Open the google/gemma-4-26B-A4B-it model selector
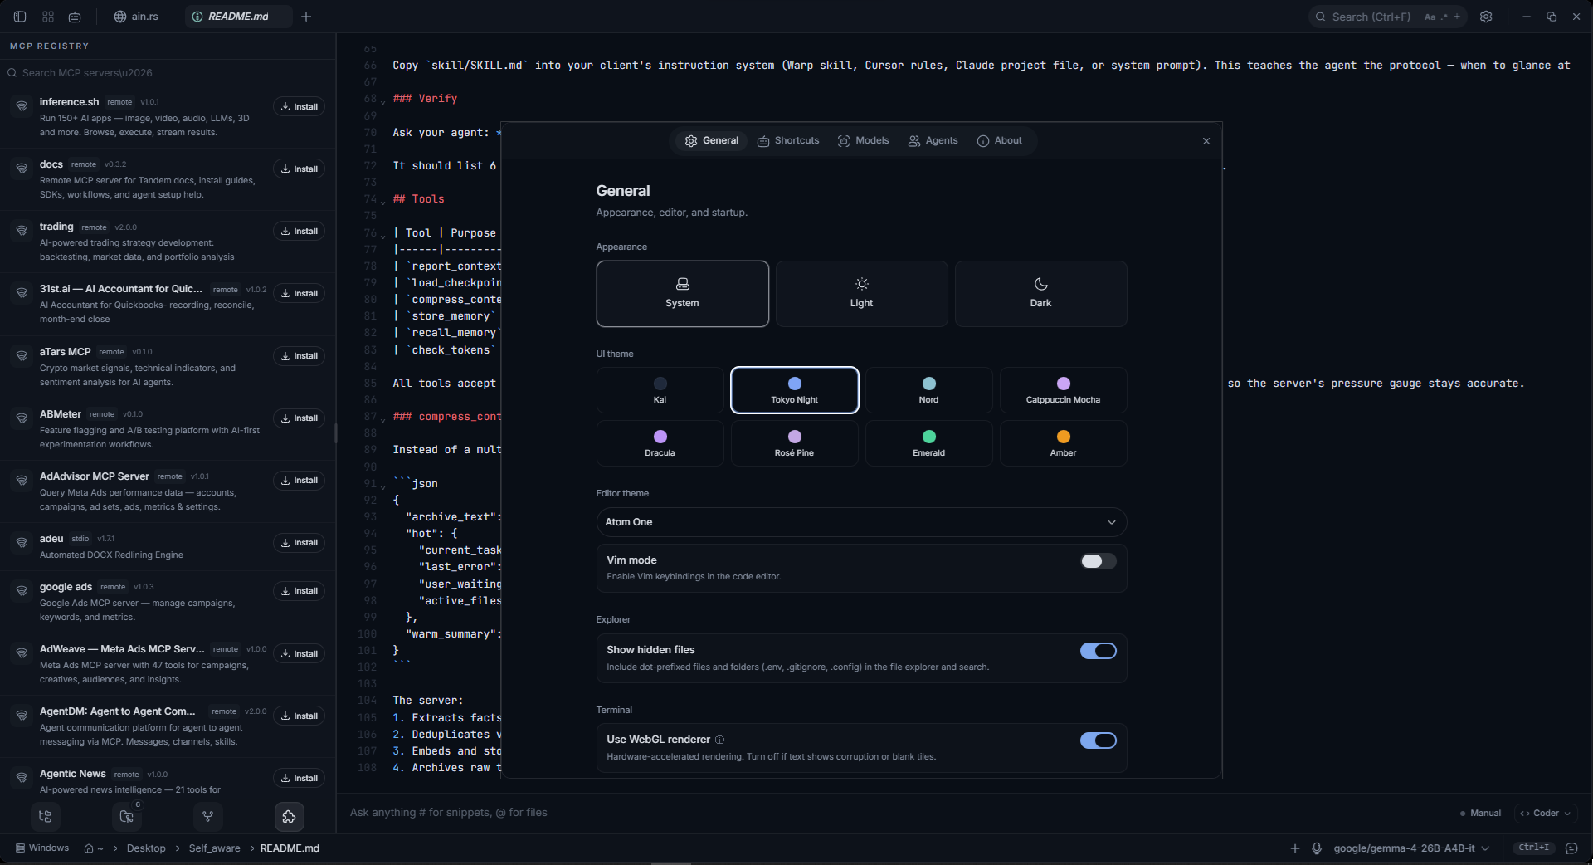 (x=1411, y=848)
